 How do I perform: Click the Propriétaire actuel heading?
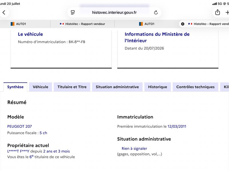(x=28, y=145)
